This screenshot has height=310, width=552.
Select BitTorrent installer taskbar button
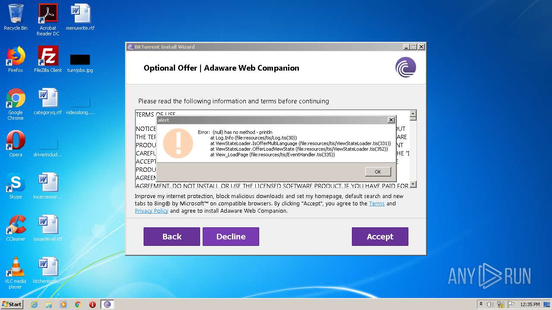[107, 304]
